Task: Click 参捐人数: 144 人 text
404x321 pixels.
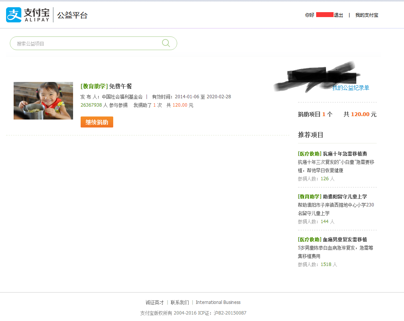Action: coord(316,222)
